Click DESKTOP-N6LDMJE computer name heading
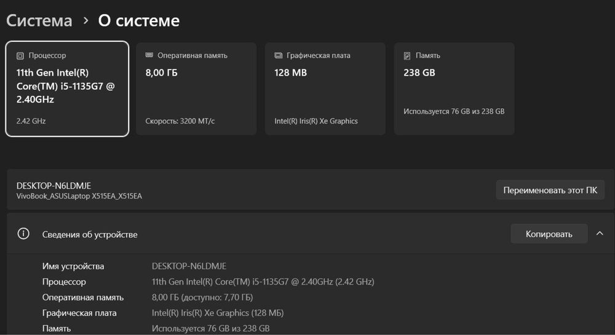Screen dimensions: 615x335 tap(54, 186)
